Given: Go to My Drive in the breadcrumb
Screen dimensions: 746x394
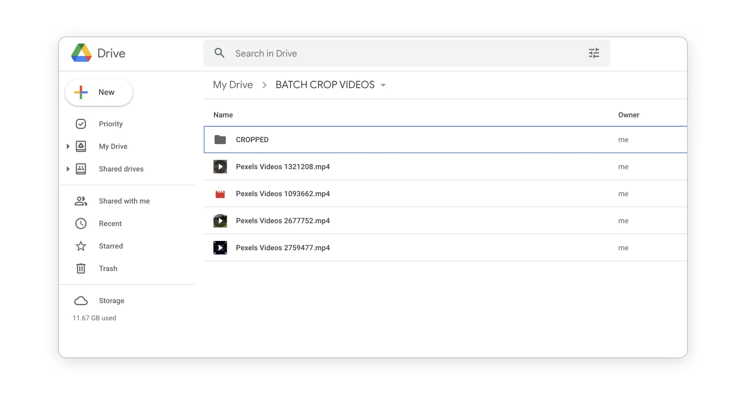Looking at the screenshot, I should pyautogui.click(x=233, y=85).
